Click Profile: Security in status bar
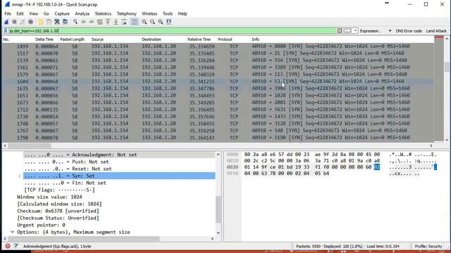451x253 pixels. (x=428, y=246)
